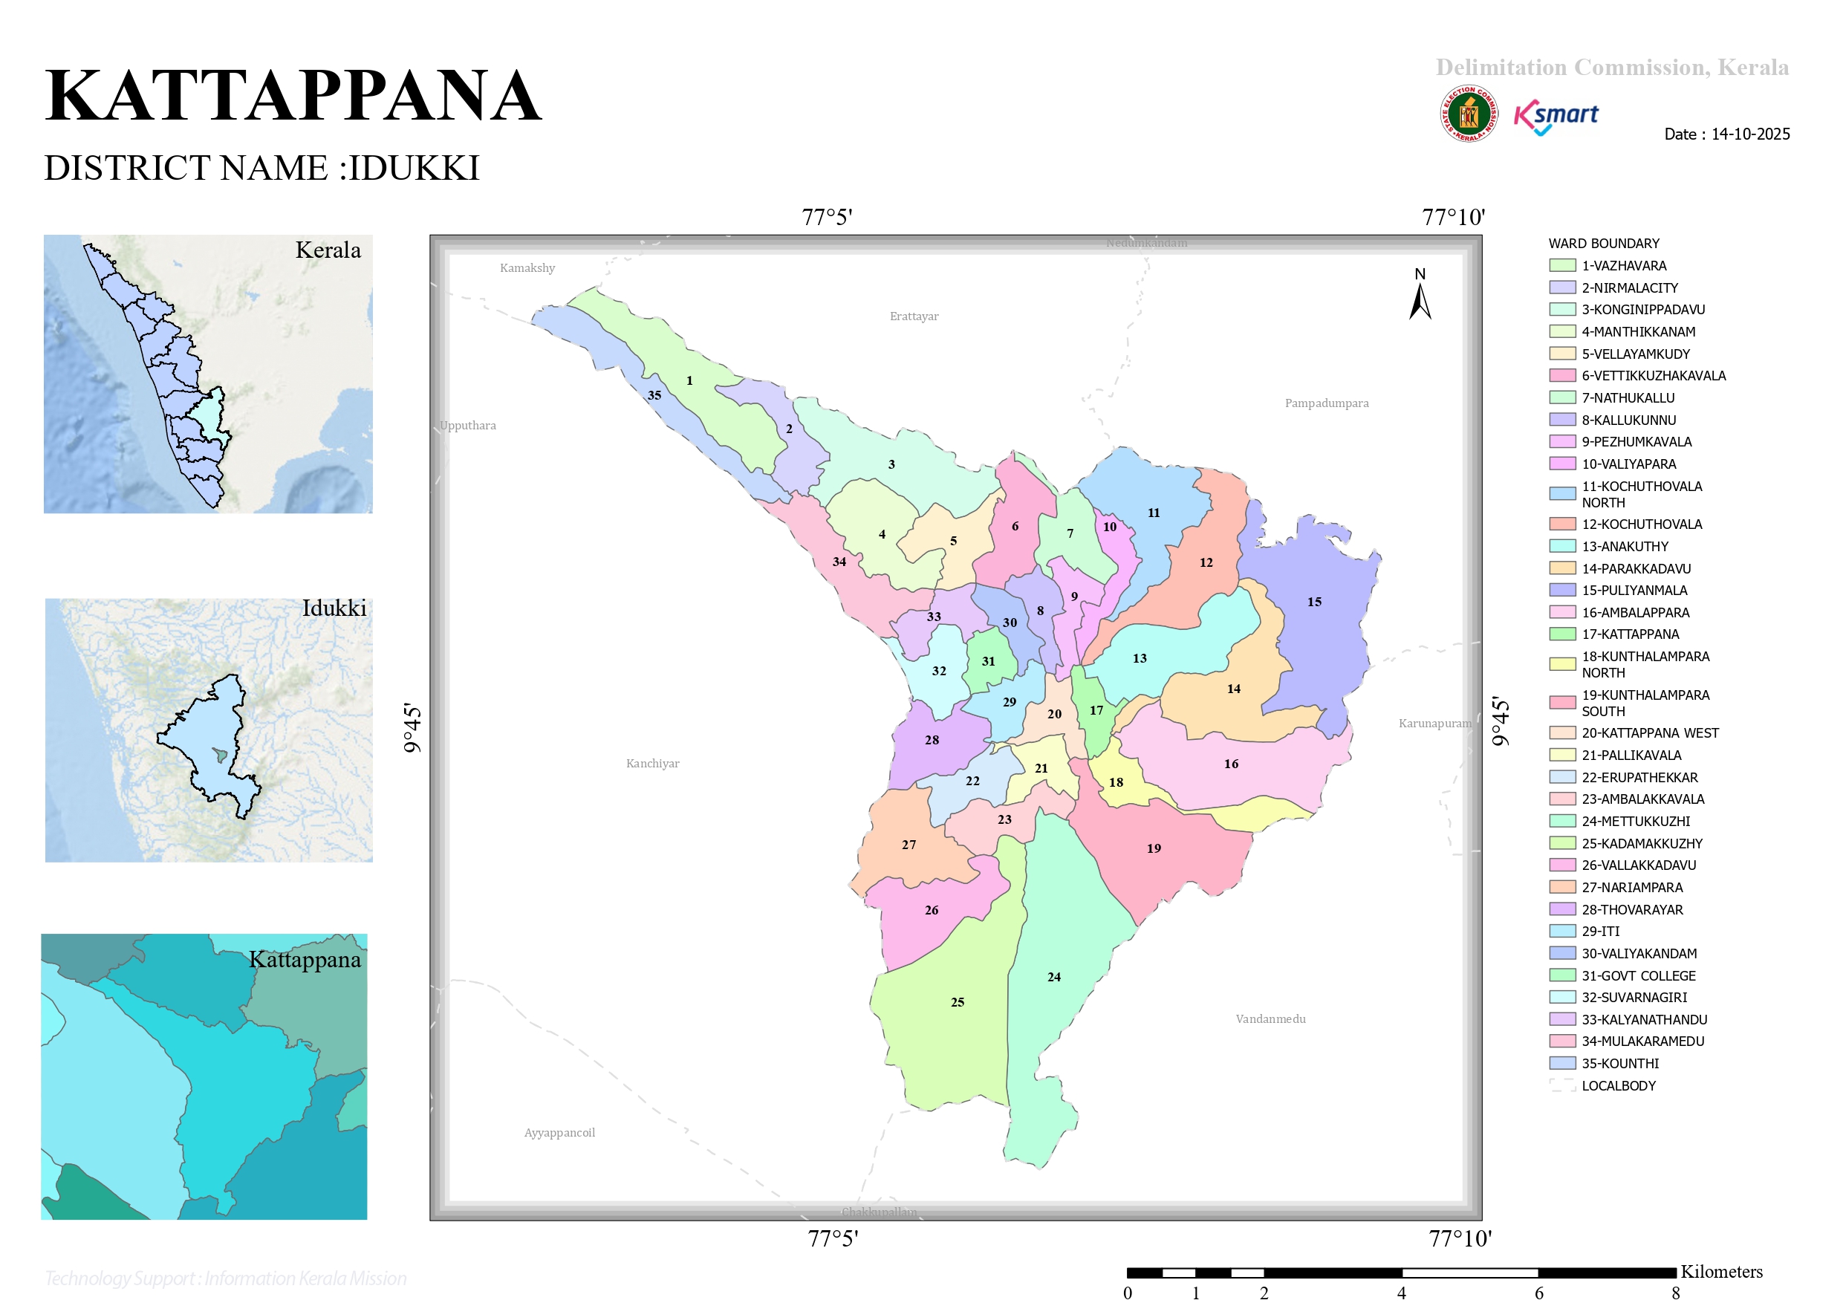Select the '3-KONGINIPPADAVU' legend label

pyautogui.click(x=1643, y=310)
